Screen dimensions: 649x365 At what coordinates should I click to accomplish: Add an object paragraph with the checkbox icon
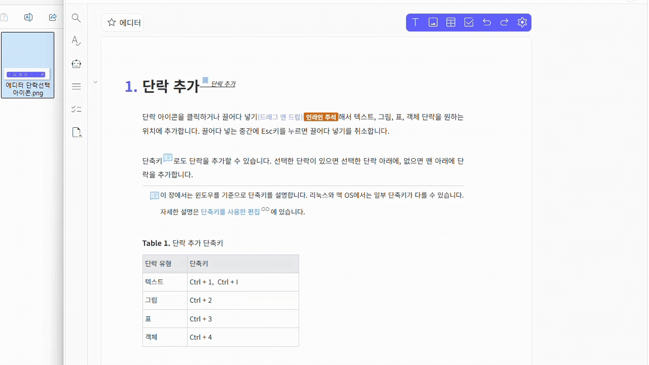click(469, 22)
